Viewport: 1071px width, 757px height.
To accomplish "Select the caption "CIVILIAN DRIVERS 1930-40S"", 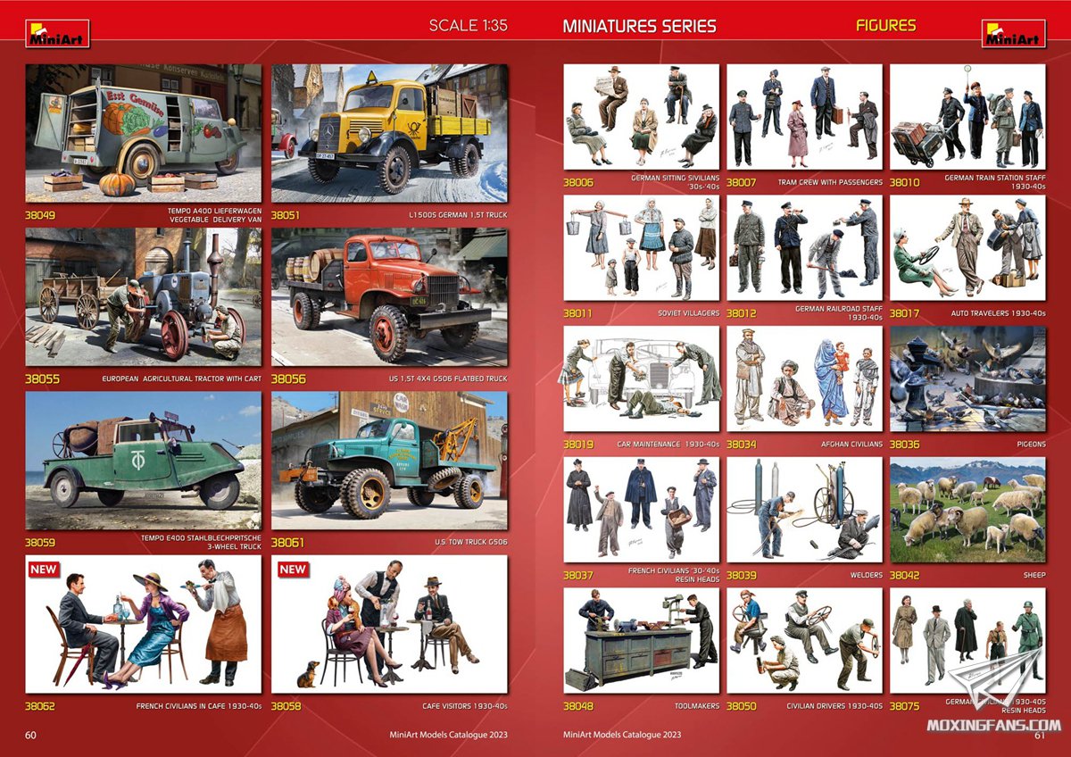I will (834, 706).
